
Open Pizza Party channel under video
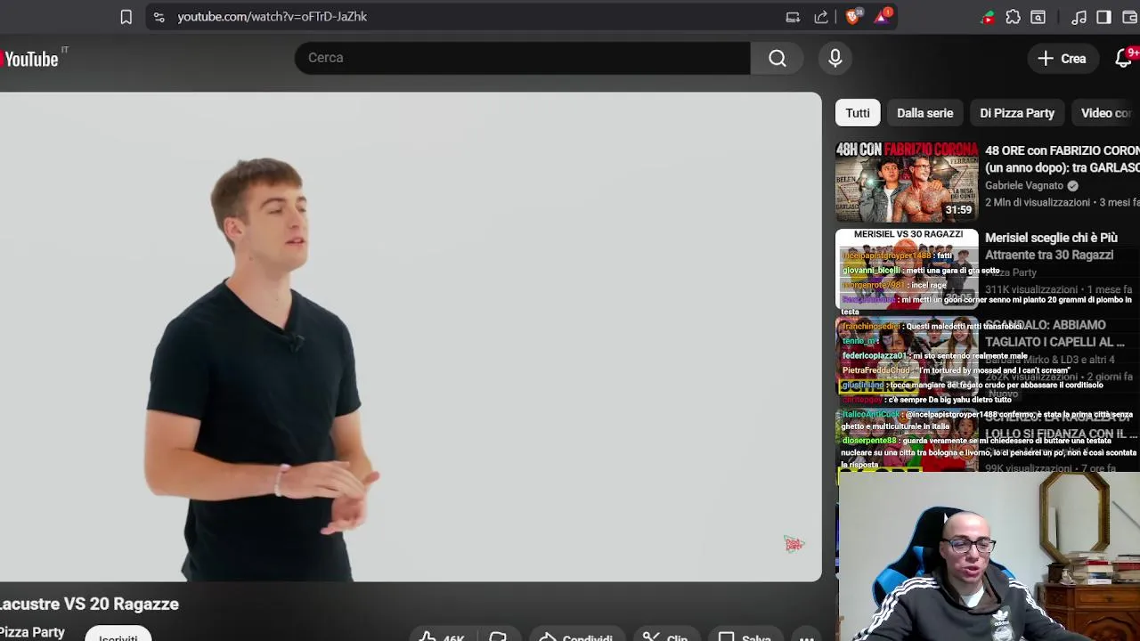[32, 632]
